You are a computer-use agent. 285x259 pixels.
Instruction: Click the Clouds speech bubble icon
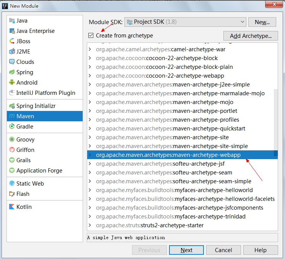(x=12, y=62)
